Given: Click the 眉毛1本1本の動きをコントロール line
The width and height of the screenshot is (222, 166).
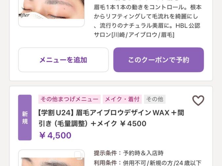Looking at the screenshot, I should point(148,7).
